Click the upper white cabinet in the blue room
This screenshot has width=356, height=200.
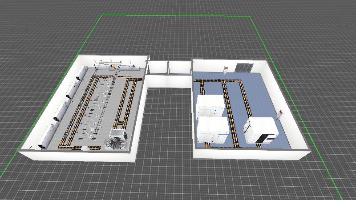[x=210, y=106]
